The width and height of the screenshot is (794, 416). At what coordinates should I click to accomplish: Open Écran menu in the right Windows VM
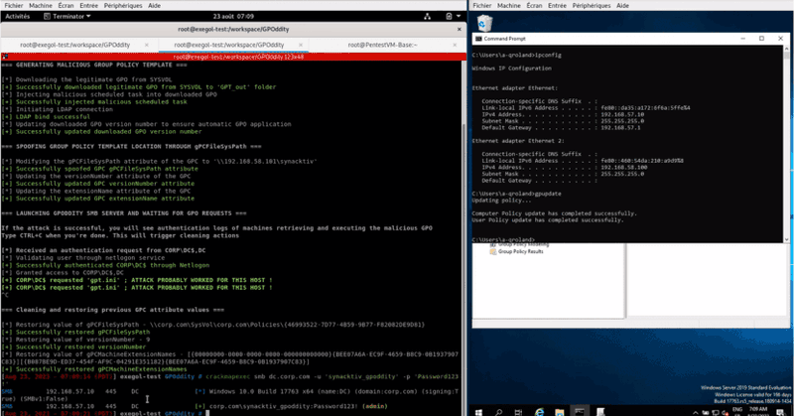tap(534, 6)
